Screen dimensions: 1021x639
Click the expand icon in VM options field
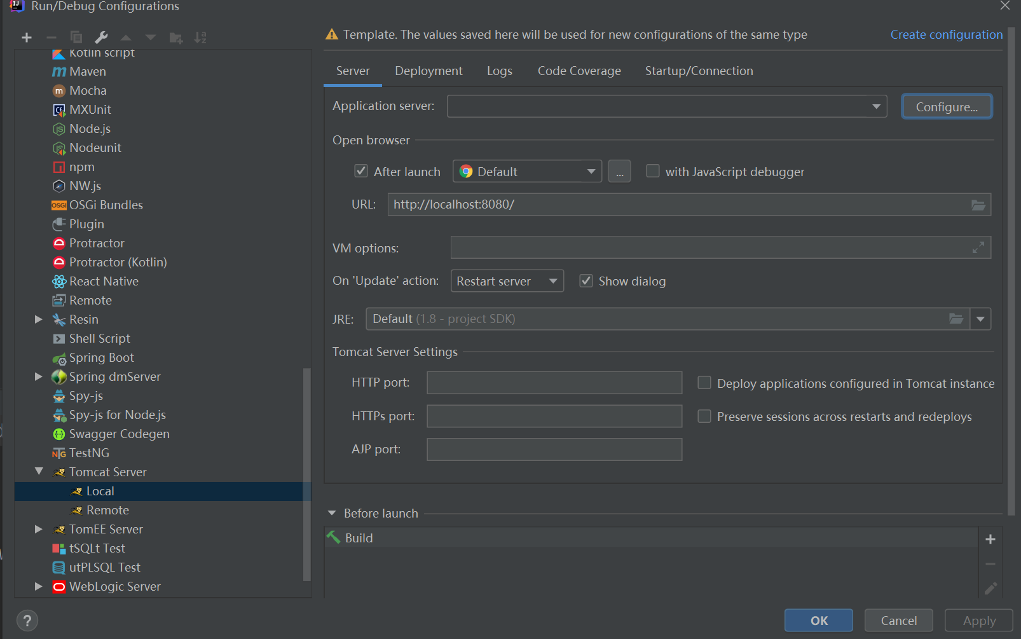click(x=978, y=247)
